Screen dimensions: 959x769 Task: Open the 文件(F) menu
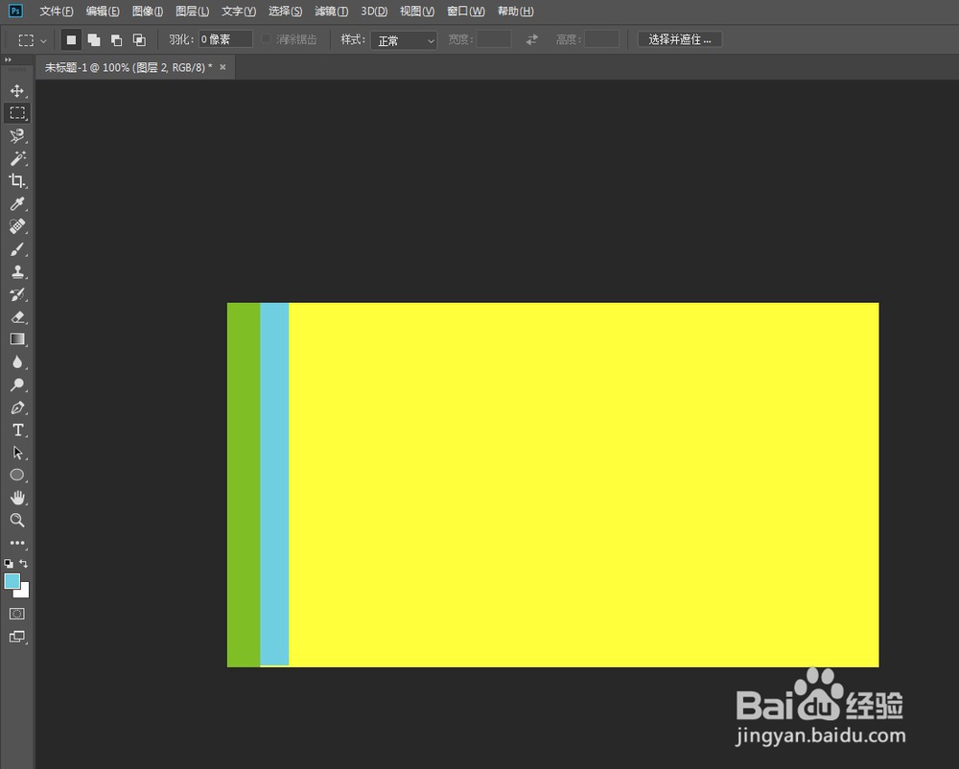[x=57, y=11]
